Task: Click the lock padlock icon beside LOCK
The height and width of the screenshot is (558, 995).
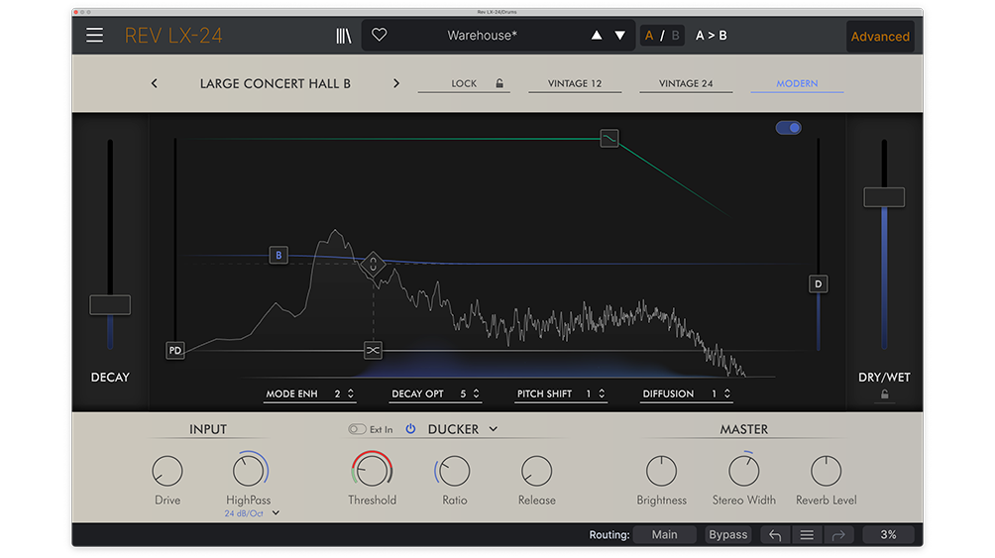Action: click(x=499, y=83)
